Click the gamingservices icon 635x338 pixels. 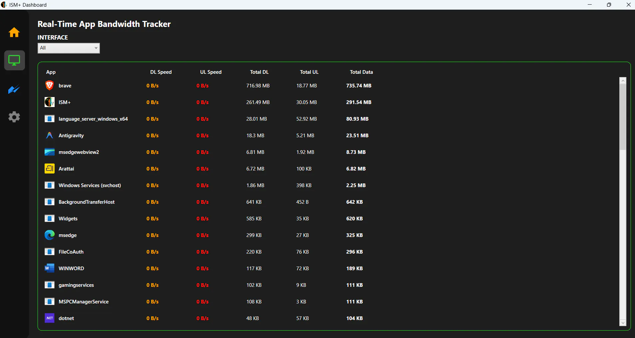click(50, 285)
